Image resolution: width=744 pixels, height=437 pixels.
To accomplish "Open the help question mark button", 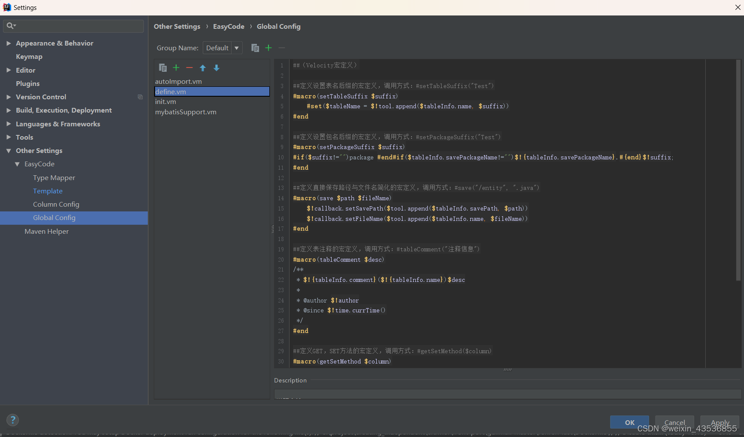I will coord(13,420).
